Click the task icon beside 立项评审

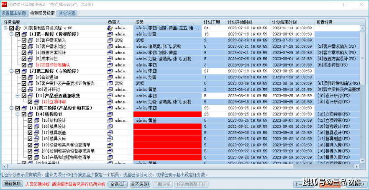pyautogui.click(x=37, y=102)
